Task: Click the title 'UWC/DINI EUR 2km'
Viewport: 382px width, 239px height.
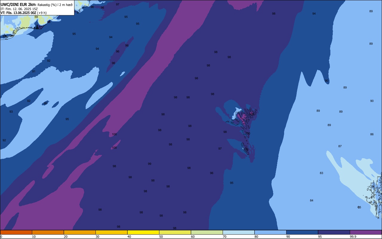Action: (x=18, y=4)
